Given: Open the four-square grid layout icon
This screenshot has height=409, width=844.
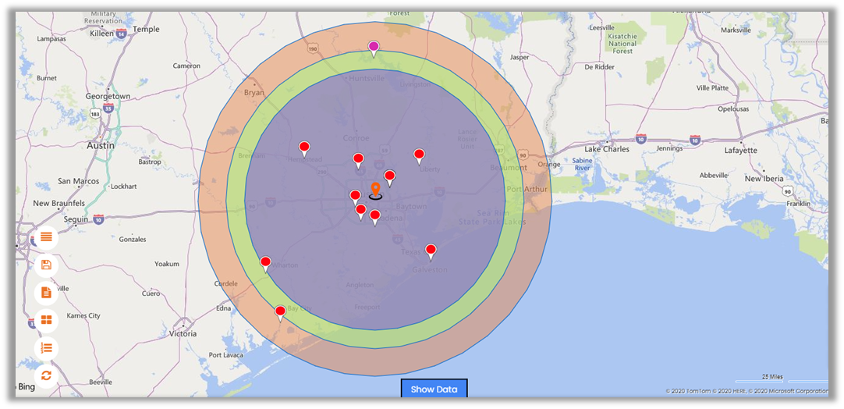Looking at the screenshot, I should [x=46, y=320].
